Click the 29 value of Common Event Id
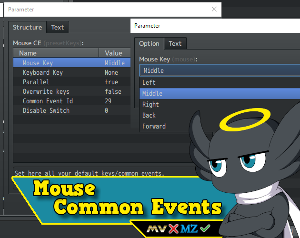Image resolution: width=300 pixels, height=238 pixels. pyautogui.click(x=108, y=101)
